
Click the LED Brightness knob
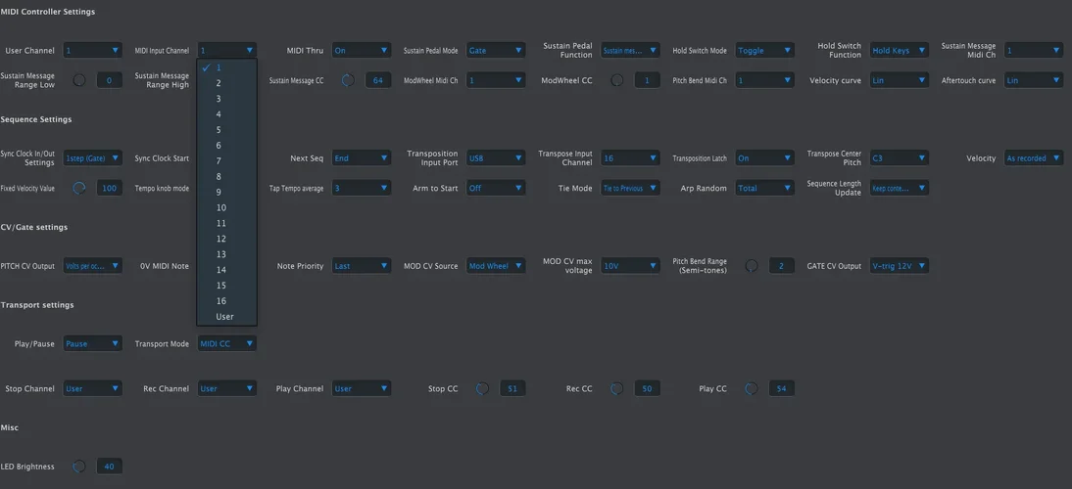pos(79,467)
